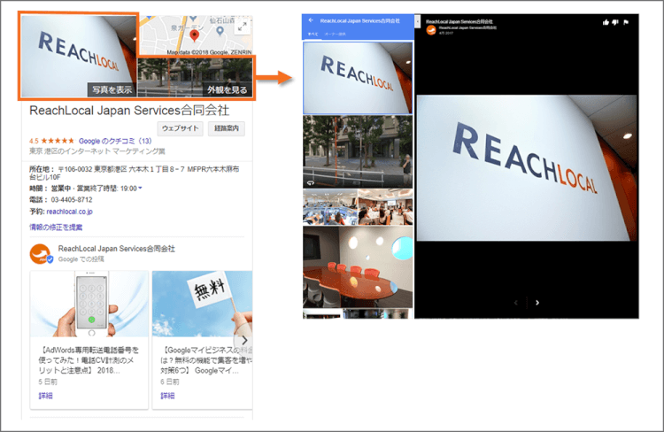Open the ウェブサイト button
This screenshot has width=664, height=432.
[181, 128]
